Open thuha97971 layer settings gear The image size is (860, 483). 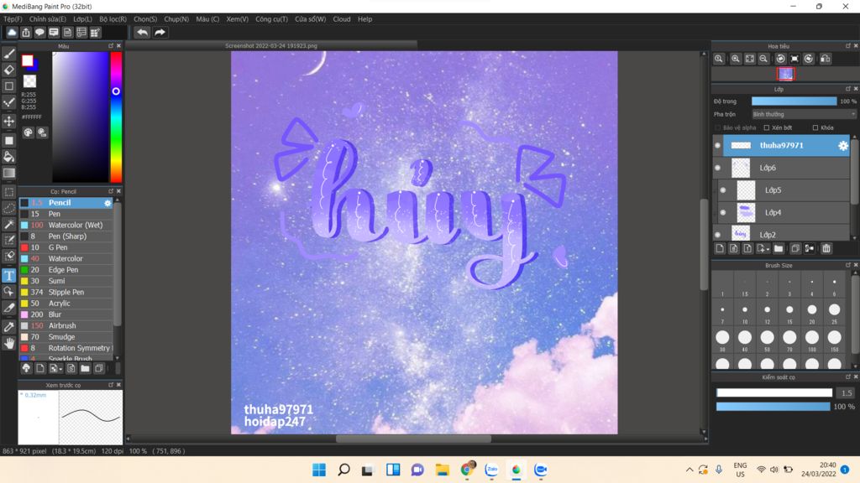tap(843, 146)
